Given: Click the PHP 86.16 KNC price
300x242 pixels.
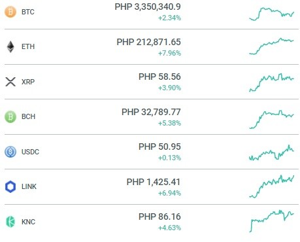Looking at the screenshot, I should [159, 216].
